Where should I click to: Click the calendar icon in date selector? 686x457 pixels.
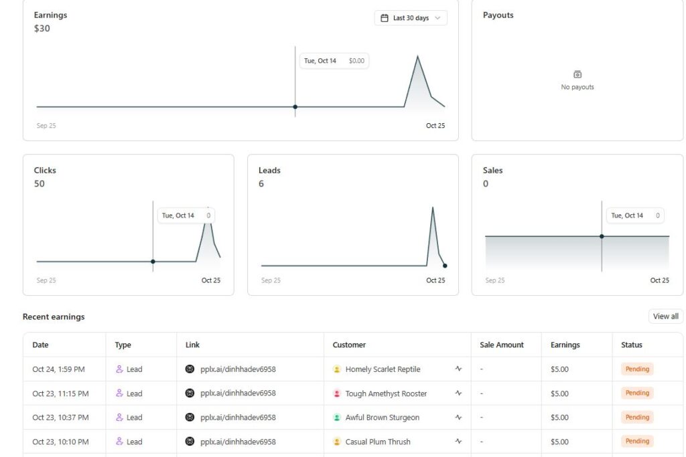pos(385,18)
